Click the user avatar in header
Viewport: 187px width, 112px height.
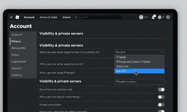(141, 17)
